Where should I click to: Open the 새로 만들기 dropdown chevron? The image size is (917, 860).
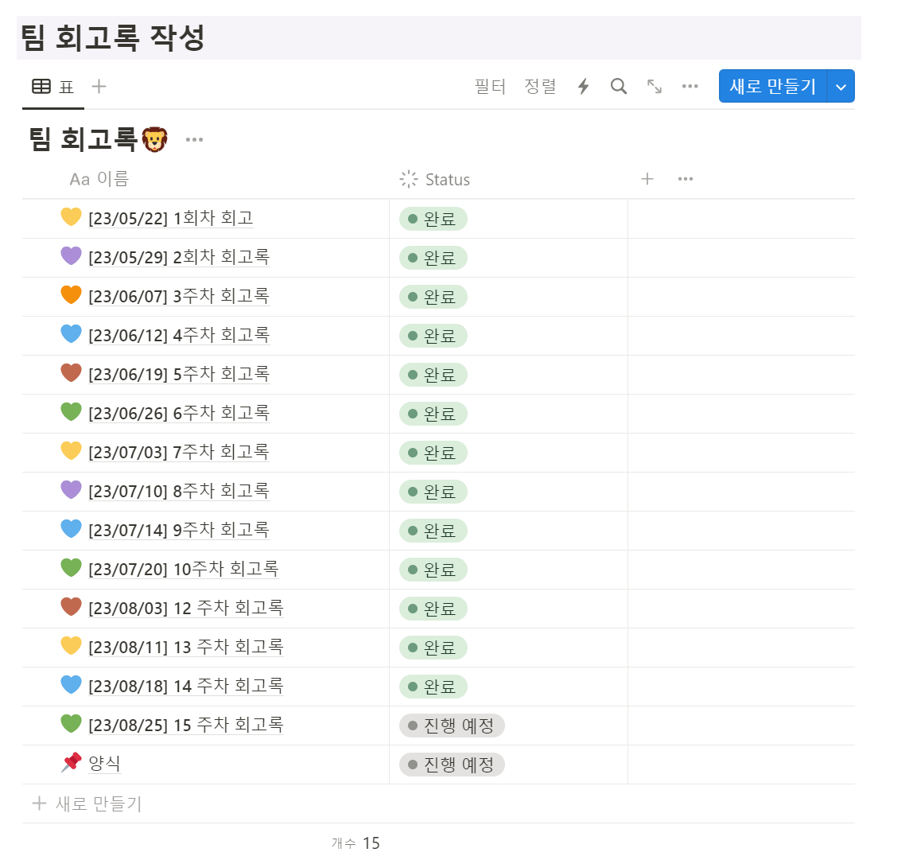(x=841, y=86)
